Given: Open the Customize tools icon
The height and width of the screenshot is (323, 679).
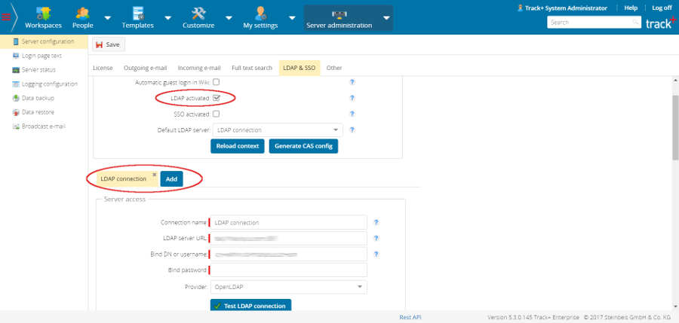Looking at the screenshot, I should pos(198,13).
